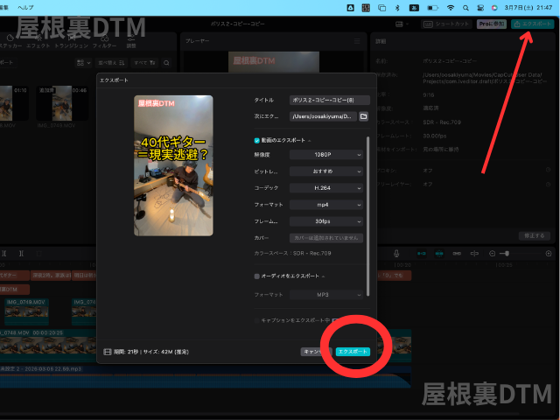The image size is (560, 420).
Task: Click the top-right エクスポート share button
Action: pos(532,24)
